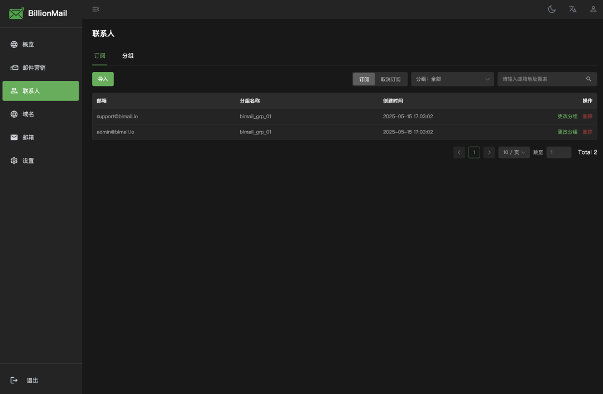
Task: Select 联系人 in the sidebar
Action: click(41, 91)
